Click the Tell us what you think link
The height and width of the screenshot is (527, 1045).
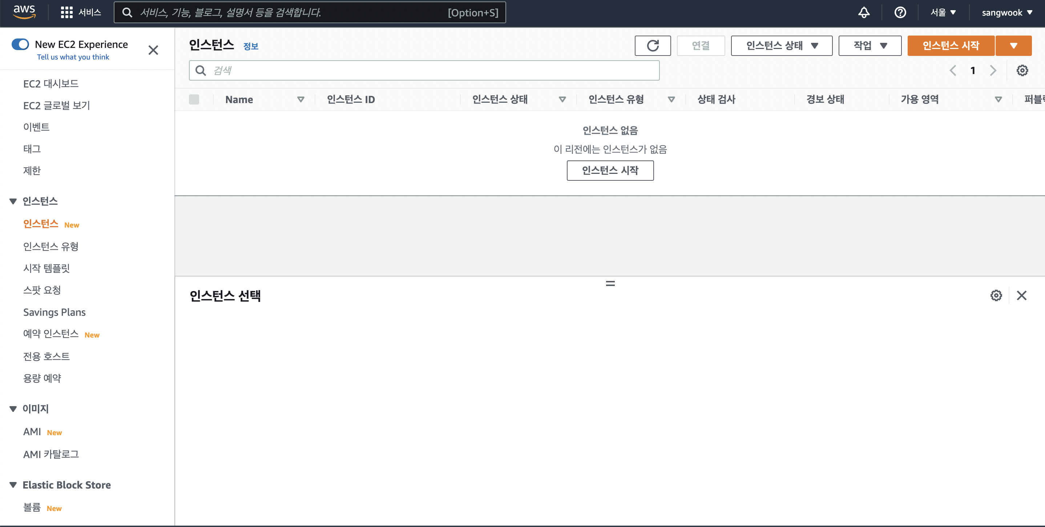click(73, 57)
